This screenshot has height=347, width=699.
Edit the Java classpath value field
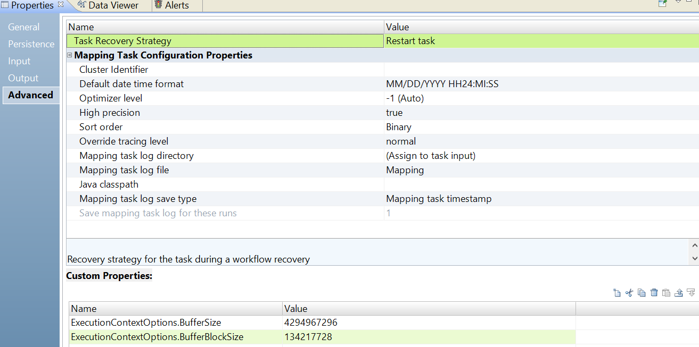[541, 184]
